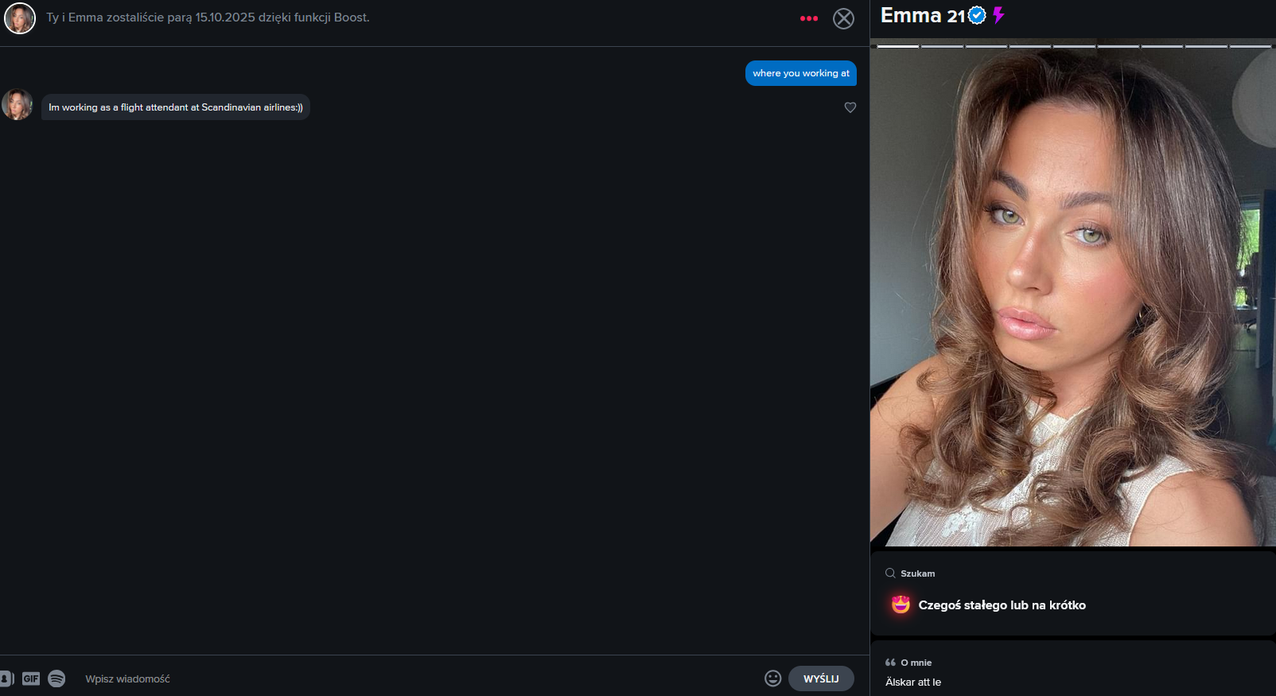Click the 'Szukam' section label

pos(918,574)
